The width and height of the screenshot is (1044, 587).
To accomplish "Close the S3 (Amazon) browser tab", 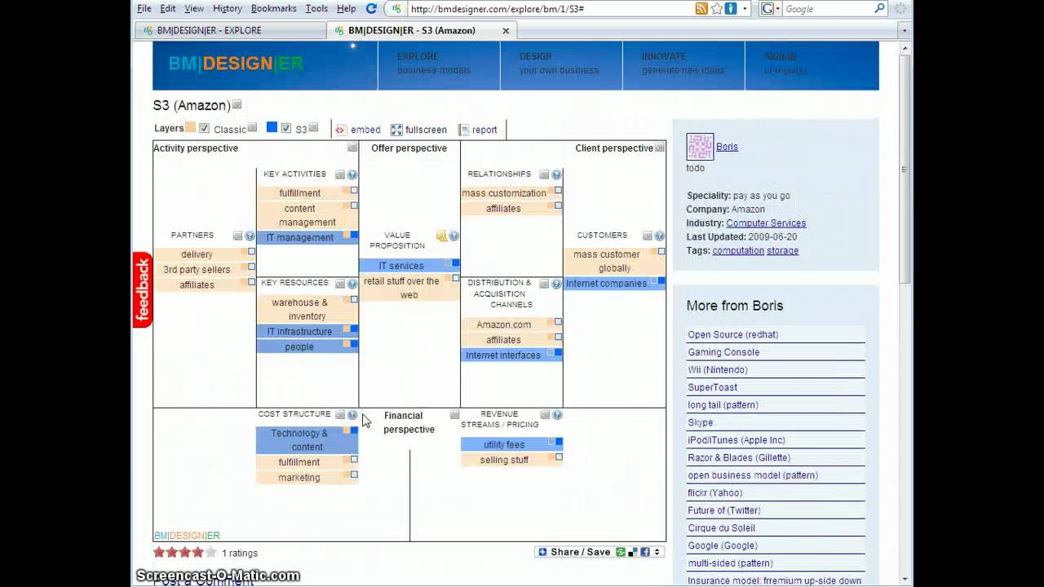I will [x=506, y=31].
